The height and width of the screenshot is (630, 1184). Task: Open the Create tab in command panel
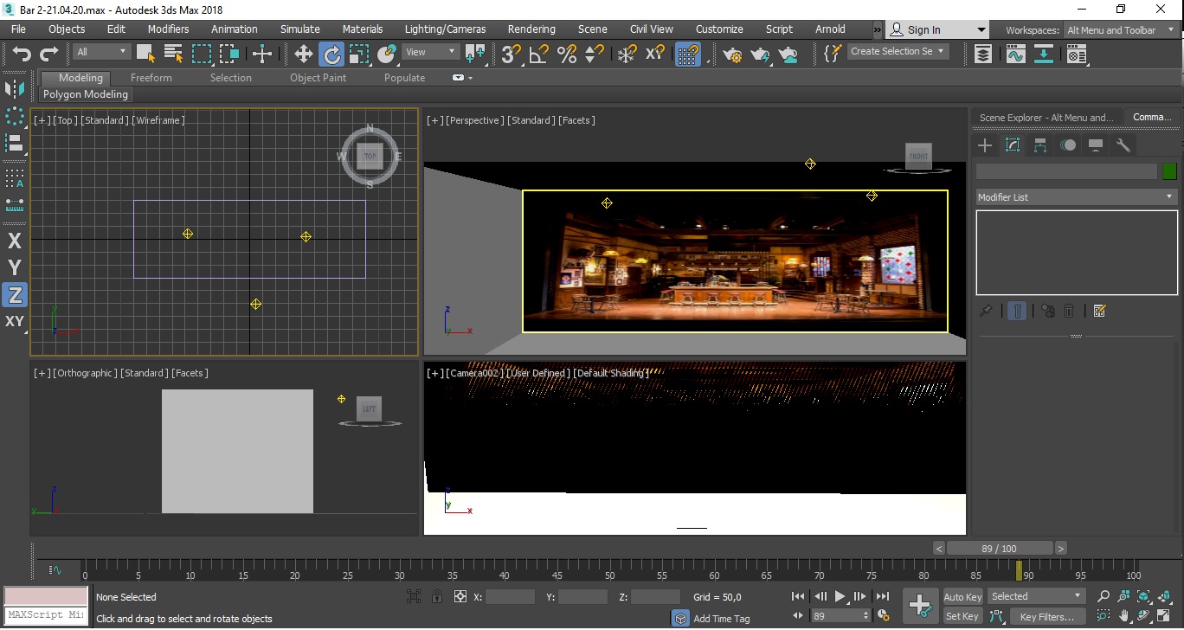985,145
